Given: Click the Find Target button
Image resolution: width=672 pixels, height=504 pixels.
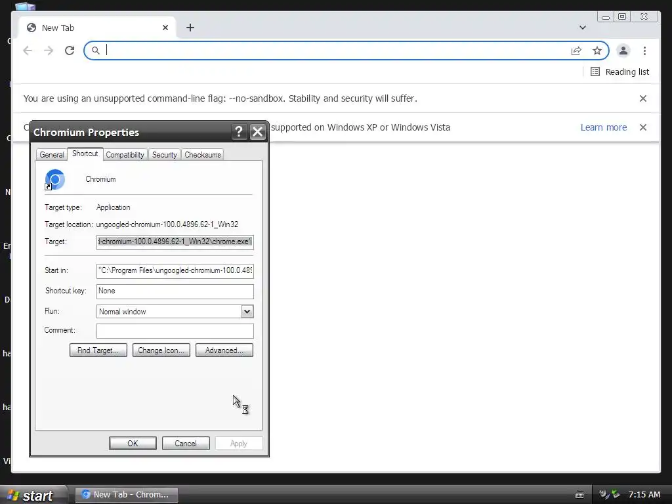Looking at the screenshot, I should [x=98, y=350].
